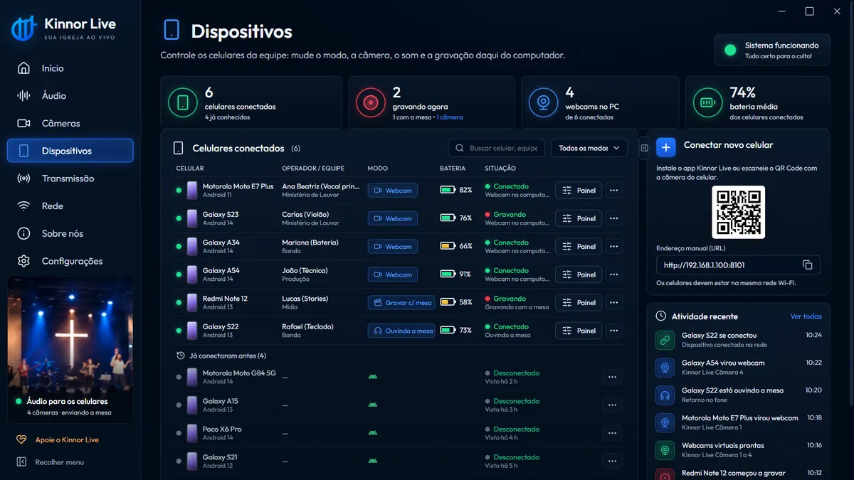854x480 pixels.
Task: Open Painel for Galaxy A54
Action: click(x=579, y=274)
